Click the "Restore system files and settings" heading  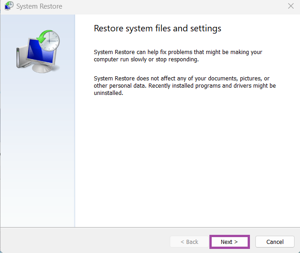157,28
